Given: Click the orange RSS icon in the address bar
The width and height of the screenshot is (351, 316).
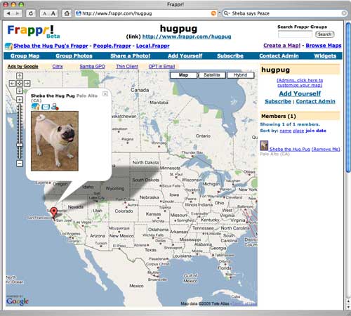Looking at the screenshot, I should (213, 13).
